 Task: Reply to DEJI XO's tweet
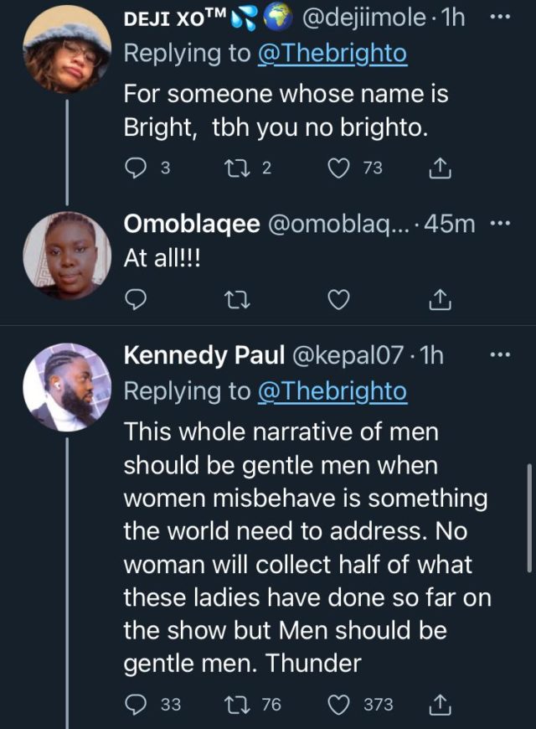pyautogui.click(x=136, y=168)
